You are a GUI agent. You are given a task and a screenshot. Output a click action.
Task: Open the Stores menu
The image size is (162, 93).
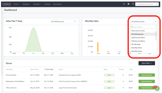16,4
